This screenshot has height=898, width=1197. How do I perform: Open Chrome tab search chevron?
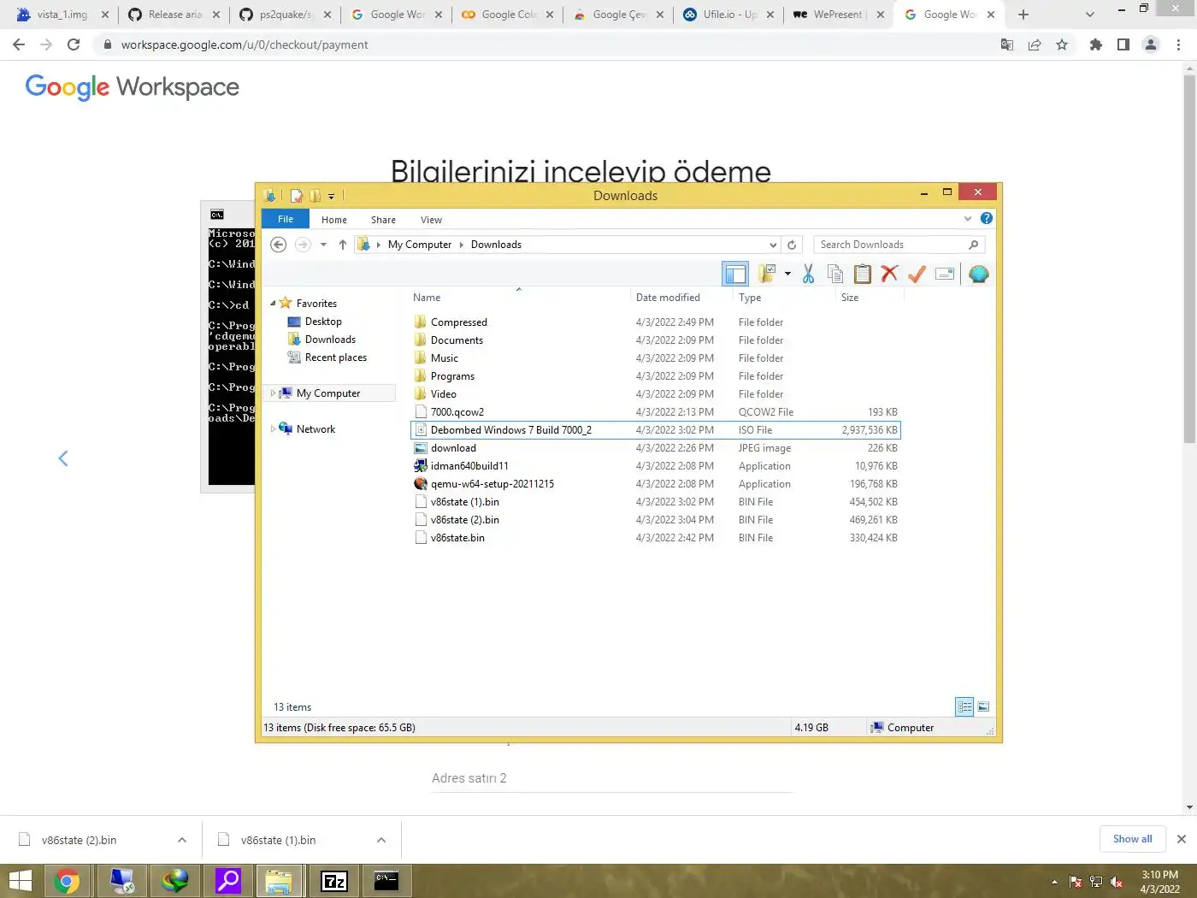coord(1089,15)
